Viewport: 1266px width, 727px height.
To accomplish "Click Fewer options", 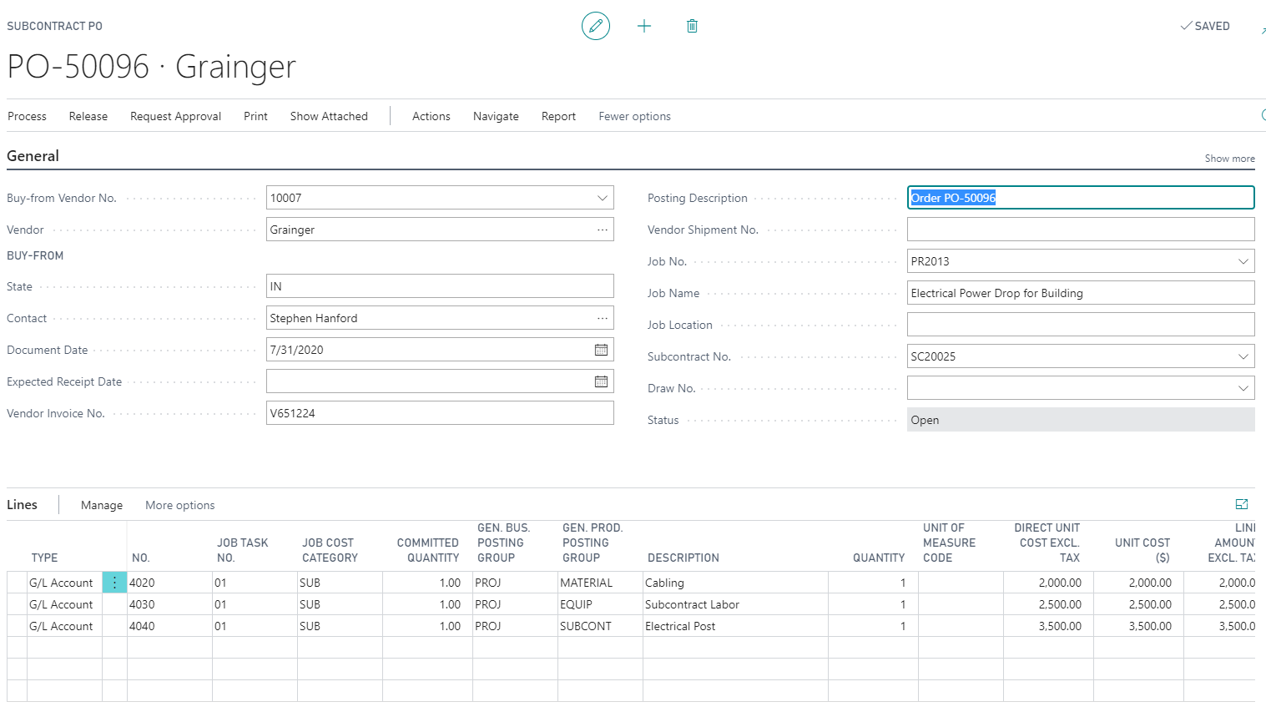I will (634, 116).
